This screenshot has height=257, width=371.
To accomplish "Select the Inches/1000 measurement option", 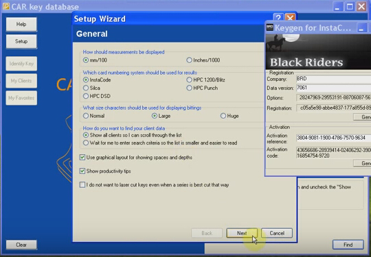I will click(x=203, y=60).
